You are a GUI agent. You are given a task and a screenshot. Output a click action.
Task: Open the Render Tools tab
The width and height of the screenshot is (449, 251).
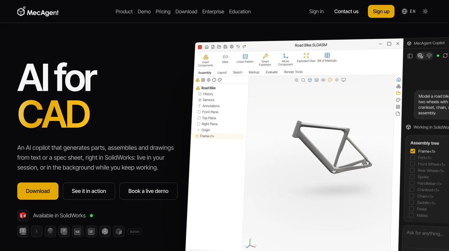pyautogui.click(x=293, y=72)
